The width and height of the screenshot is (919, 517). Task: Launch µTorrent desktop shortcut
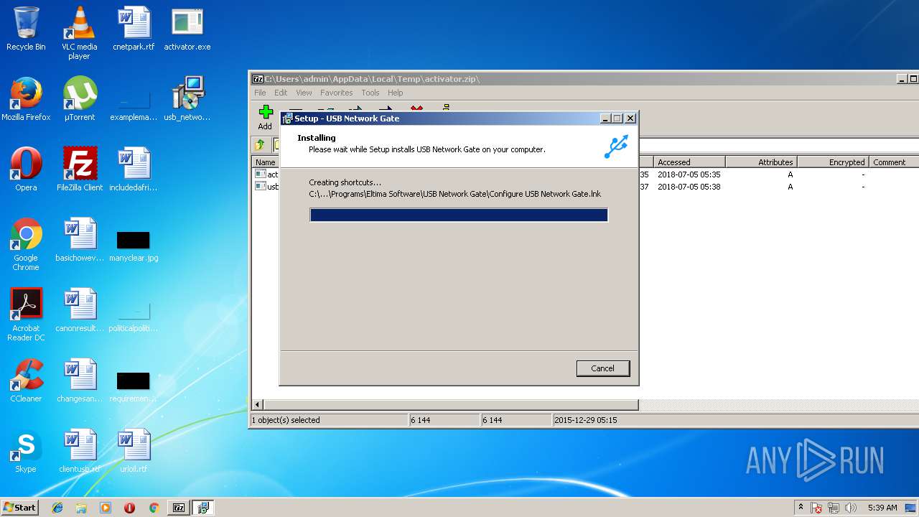tap(79, 100)
